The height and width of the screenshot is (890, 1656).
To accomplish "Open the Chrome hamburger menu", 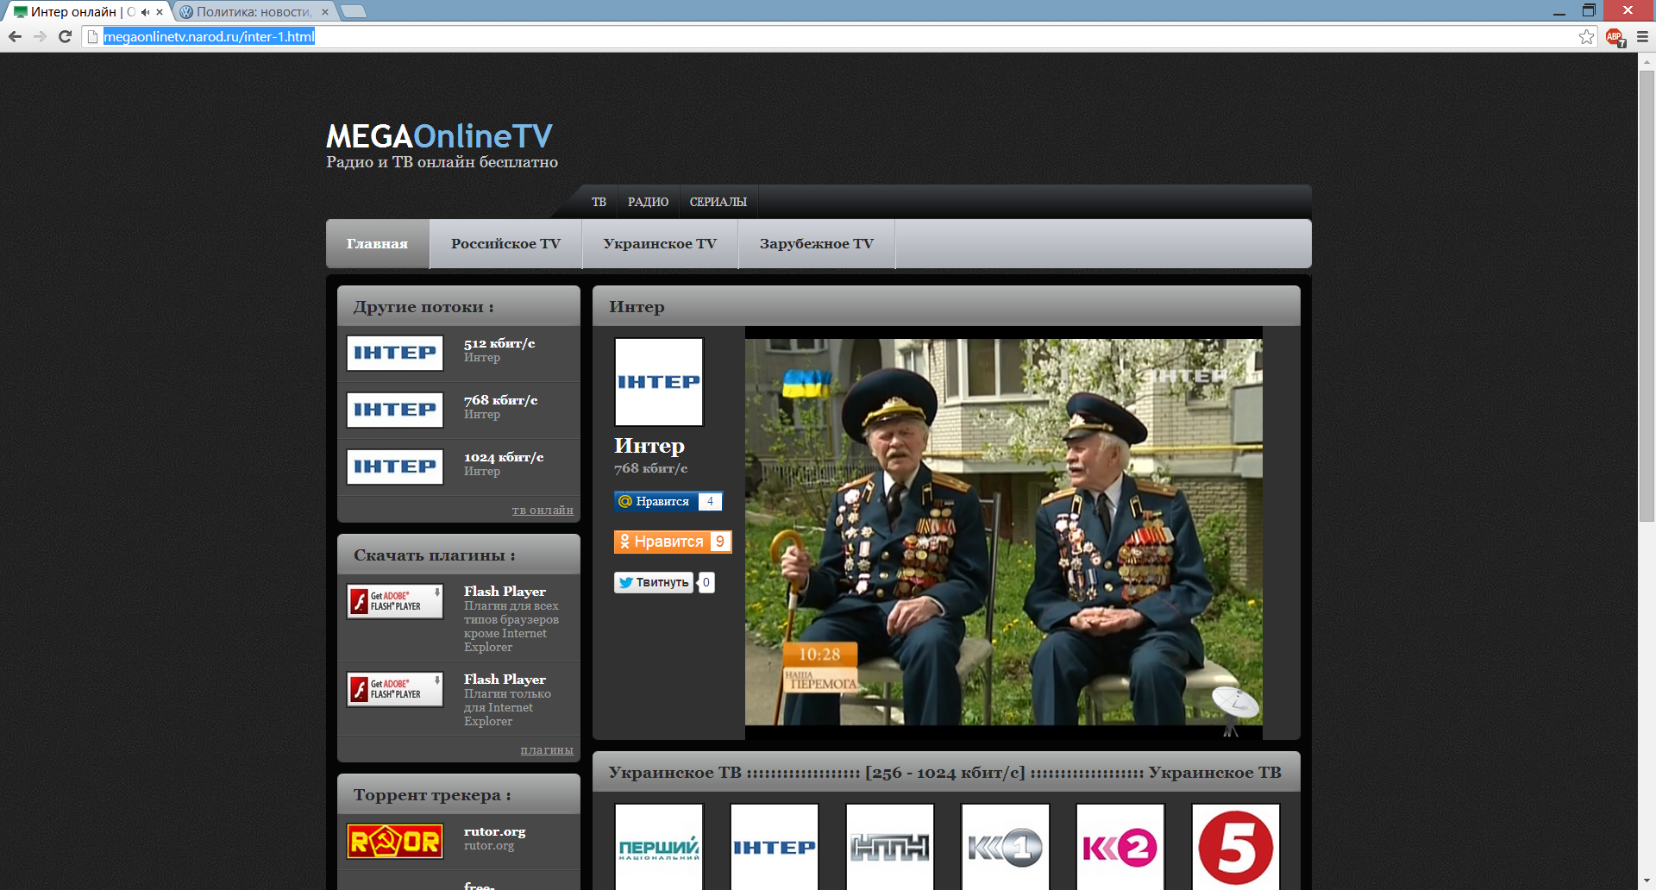I will [1642, 36].
